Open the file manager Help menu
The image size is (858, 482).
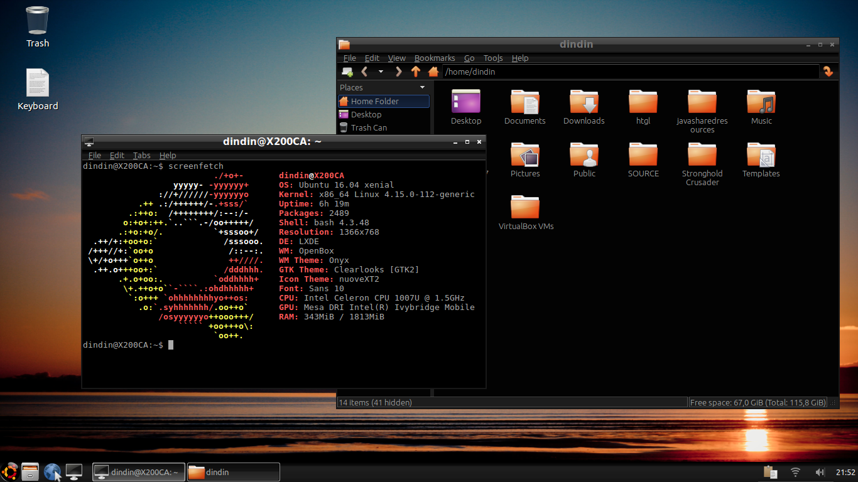(x=520, y=58)
